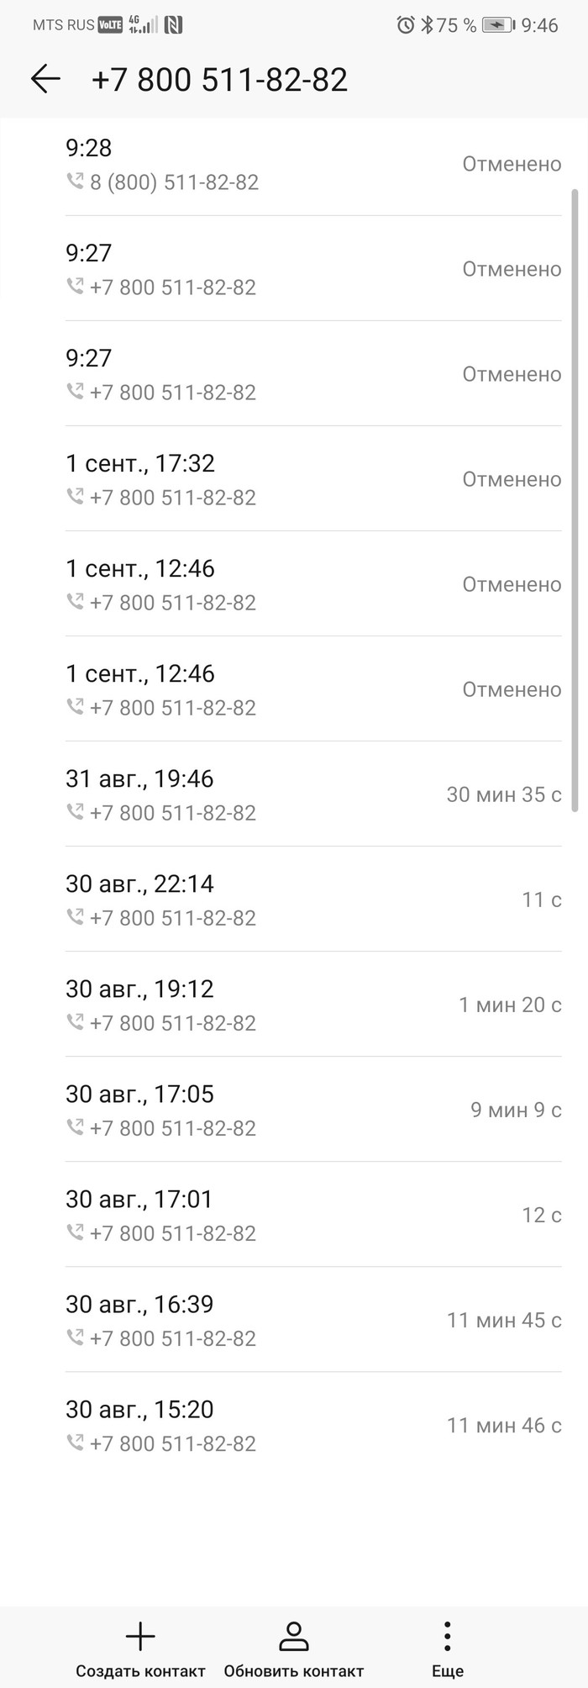Tap the +7 800 511-82-82 header title

click(x=219, y=80)
